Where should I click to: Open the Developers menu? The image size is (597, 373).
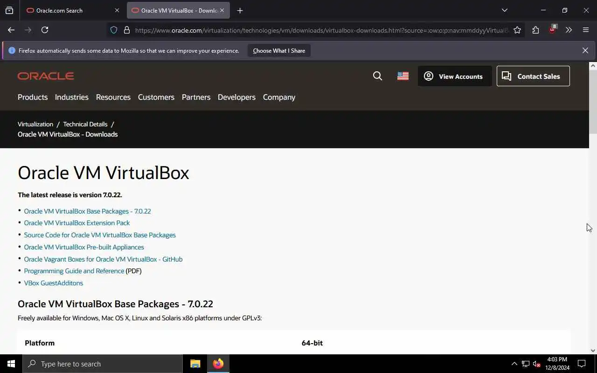236,97
